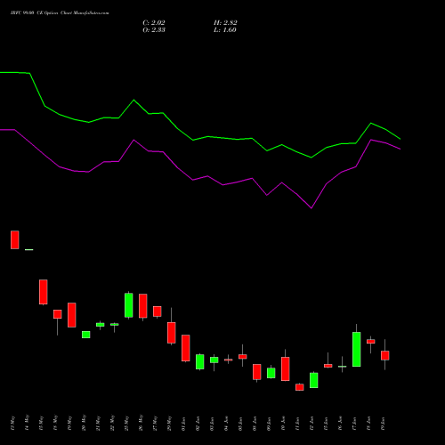Click the green candle for 12 Jun
Viewport: 445px width, 445px height.
pos(314,380)
